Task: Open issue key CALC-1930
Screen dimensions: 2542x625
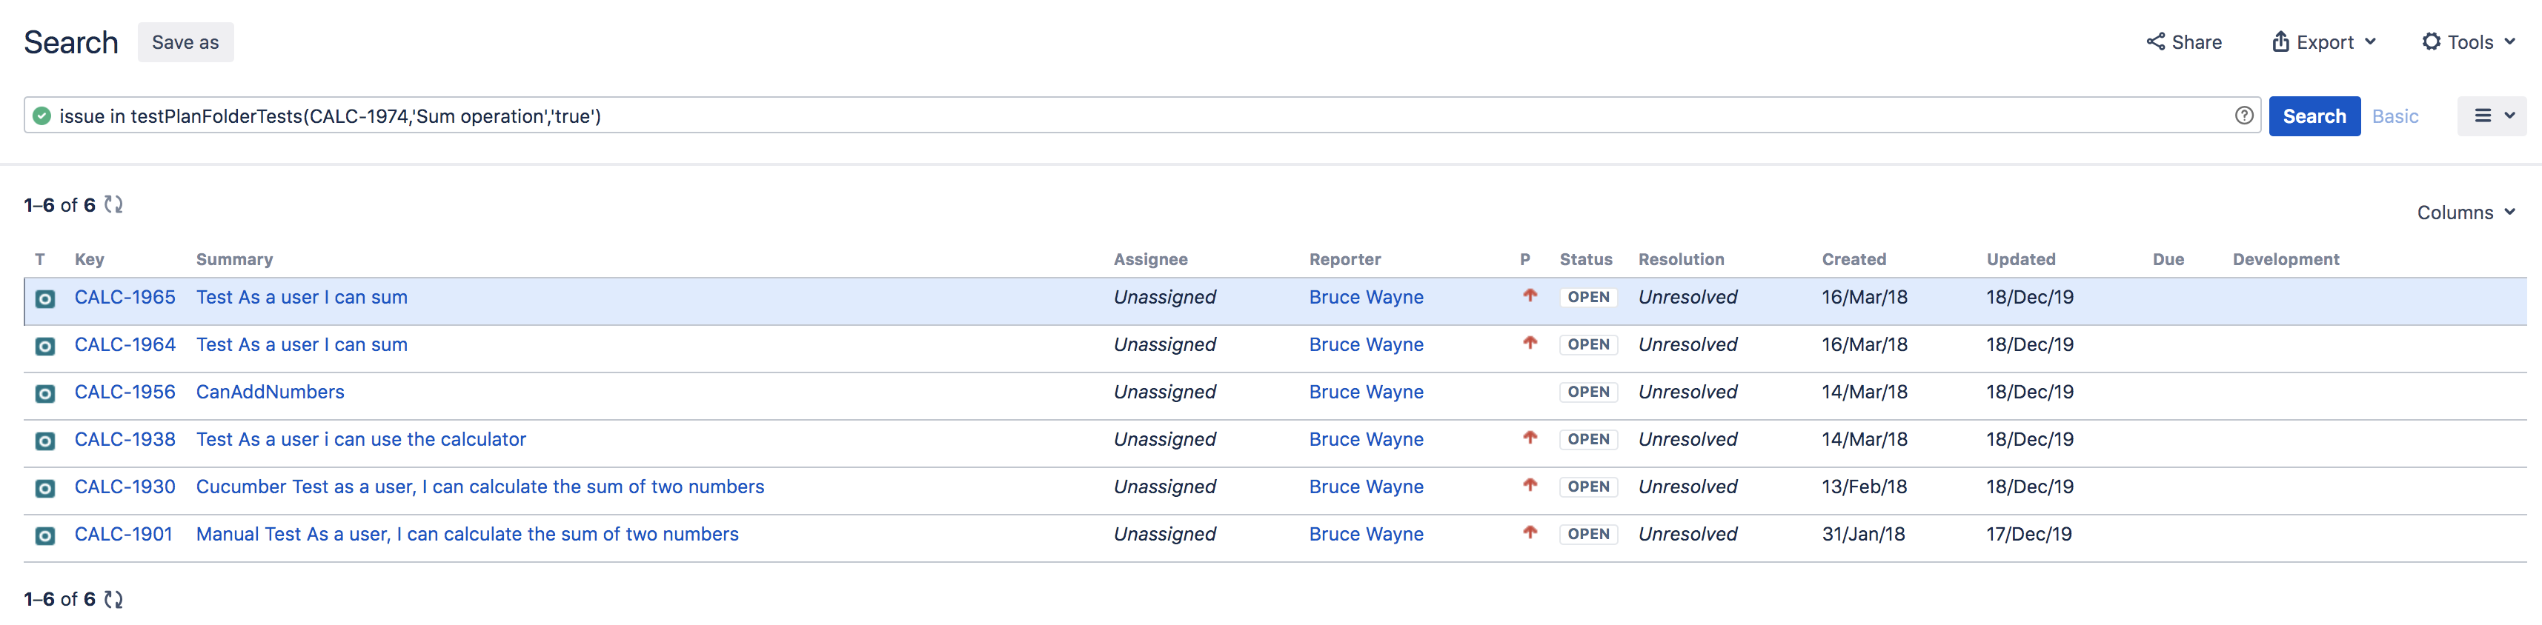Action: pyautogui.click(x=125, y=486)
